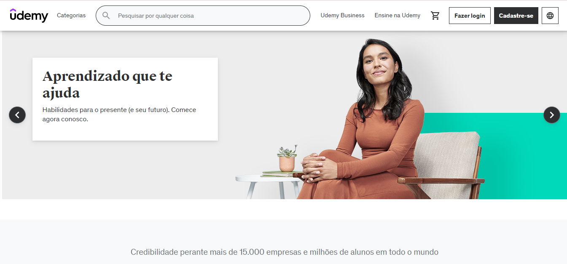Click the teal green banner background block

(523, 156)
